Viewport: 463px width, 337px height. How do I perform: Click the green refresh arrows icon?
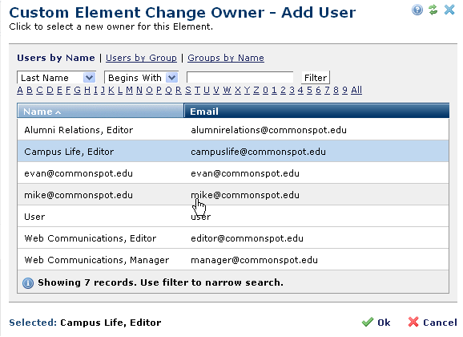[433, 10]
